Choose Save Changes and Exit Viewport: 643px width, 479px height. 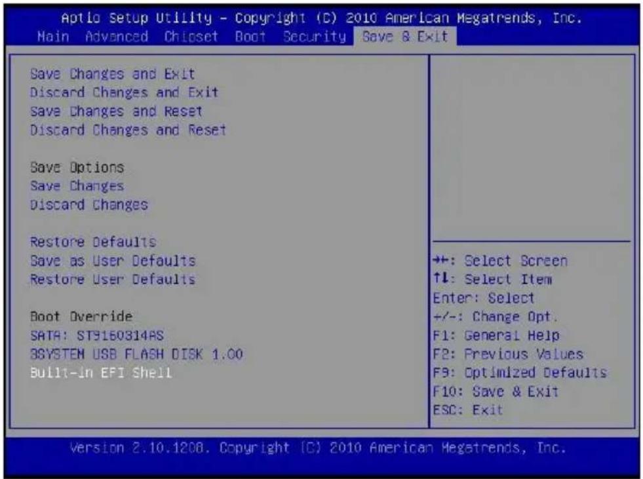click(x=112, y=74)
